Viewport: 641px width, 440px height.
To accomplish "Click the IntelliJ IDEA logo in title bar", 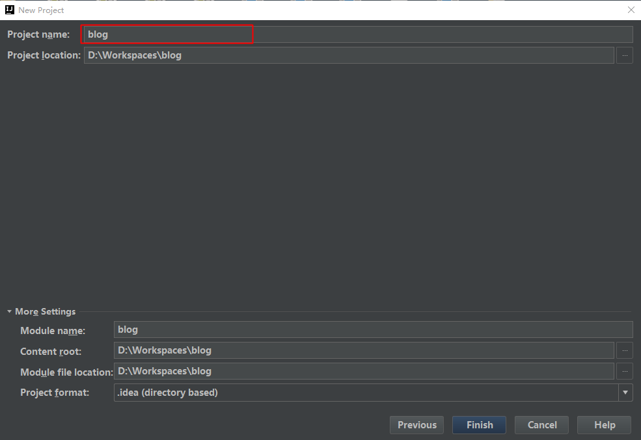I will (x=10, y=10).
